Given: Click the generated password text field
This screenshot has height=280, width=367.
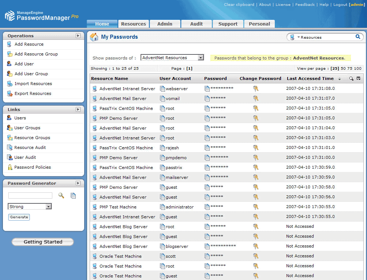Looking at the screenshot, I should [30, 196].
